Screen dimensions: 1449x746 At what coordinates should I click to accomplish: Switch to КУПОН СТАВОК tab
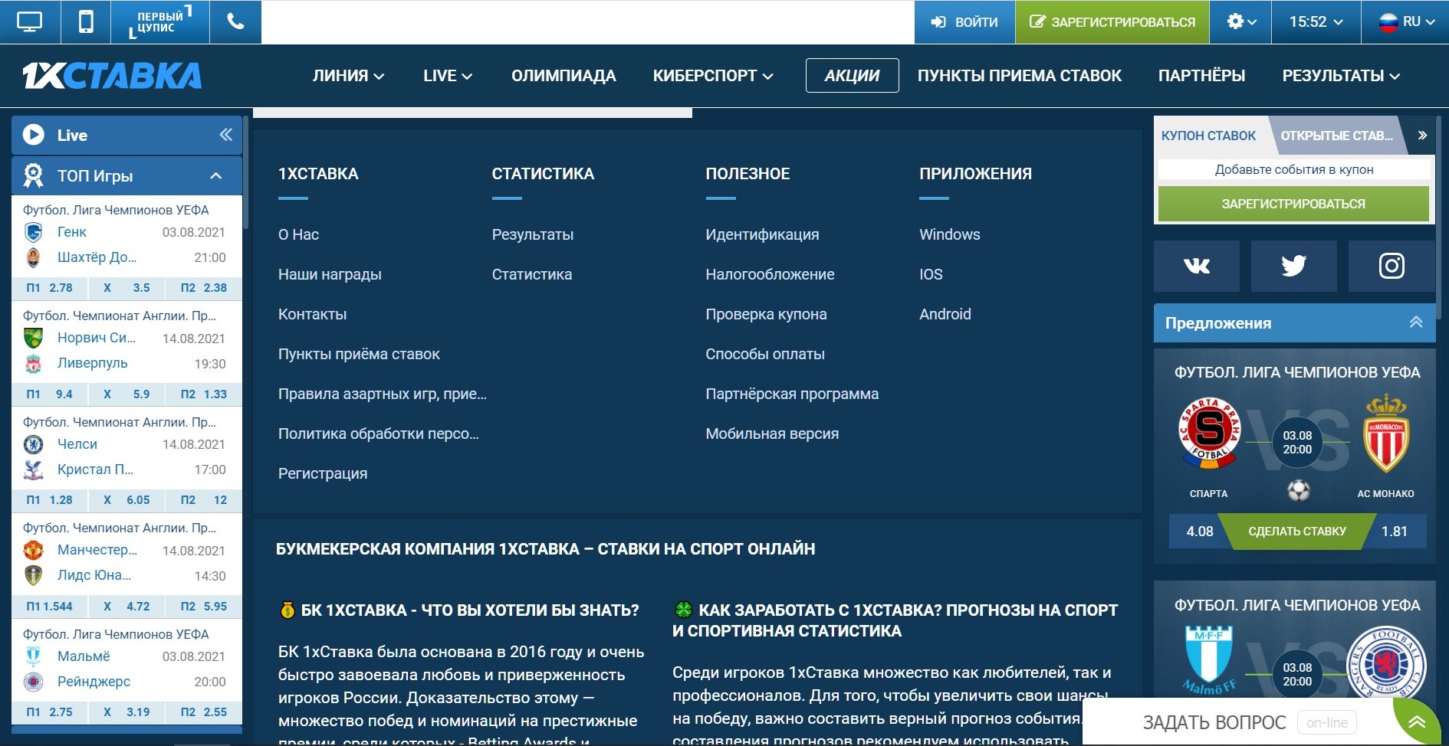point(1209,136)
